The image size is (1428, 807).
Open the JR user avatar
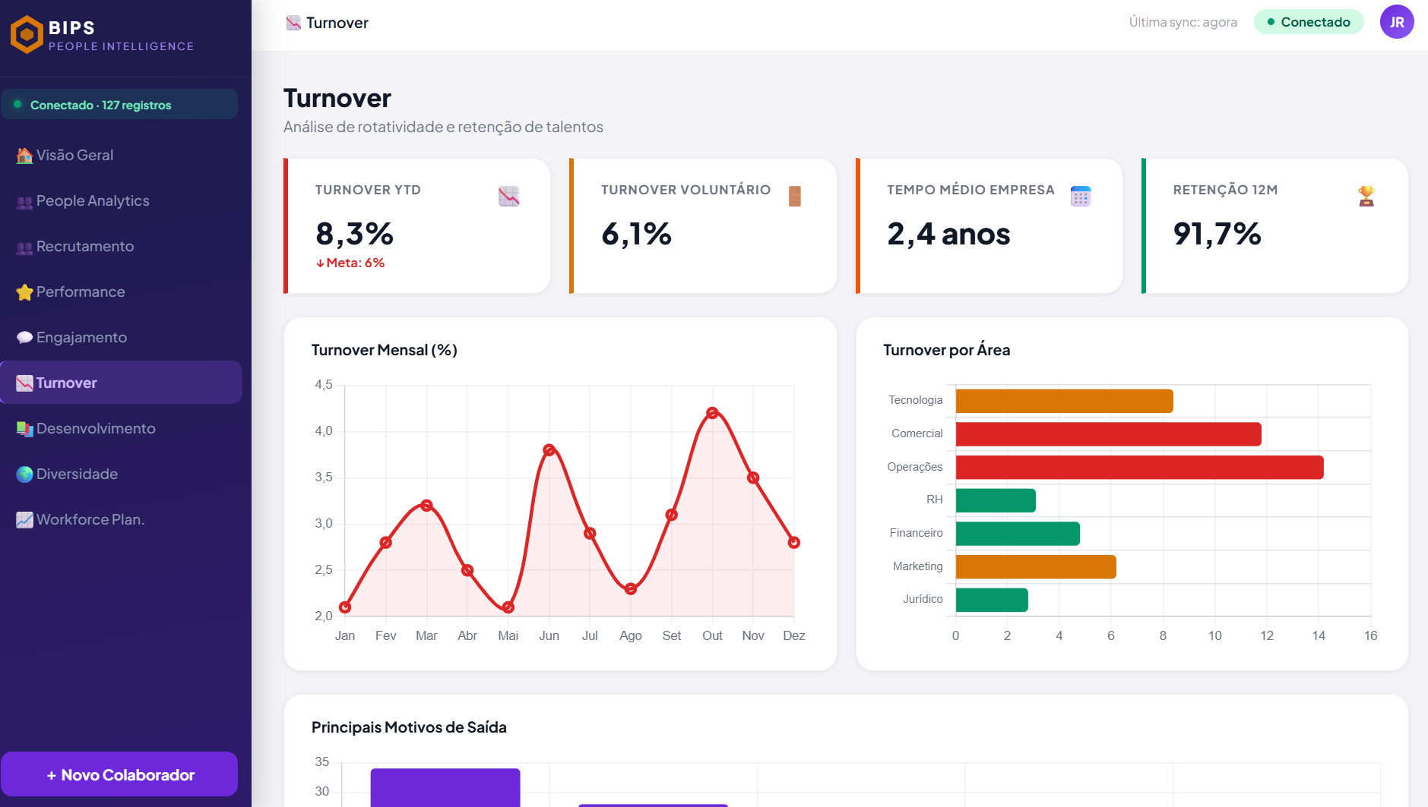click(1397, 22)
